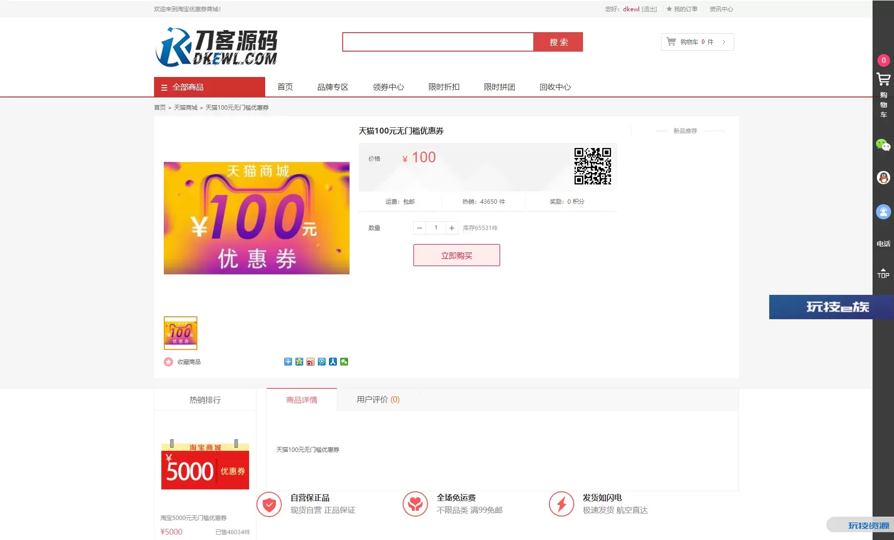This screenshot has height=540, width=894.
Task: Click the 刀客源码 site logo
Action: (x=216, y=47)
